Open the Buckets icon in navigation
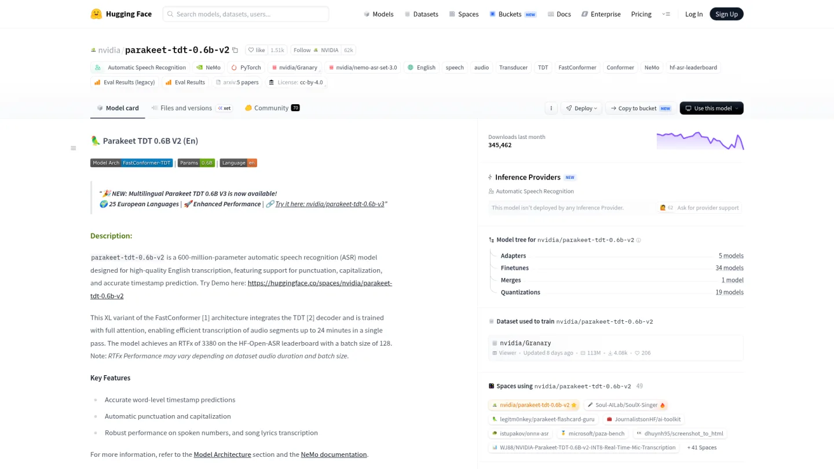Screen dimensions: 834x469 click(x=492, y=14)
